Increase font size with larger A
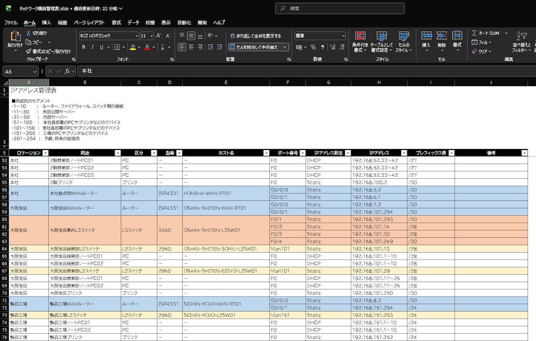Viewport: 536px width, 341px height. pos(159,36)
